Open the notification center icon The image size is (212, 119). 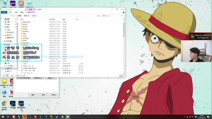pos(208,117)
